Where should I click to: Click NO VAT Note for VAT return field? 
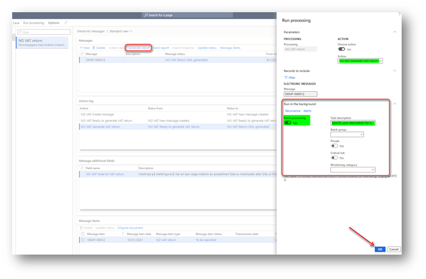[105, 174]
